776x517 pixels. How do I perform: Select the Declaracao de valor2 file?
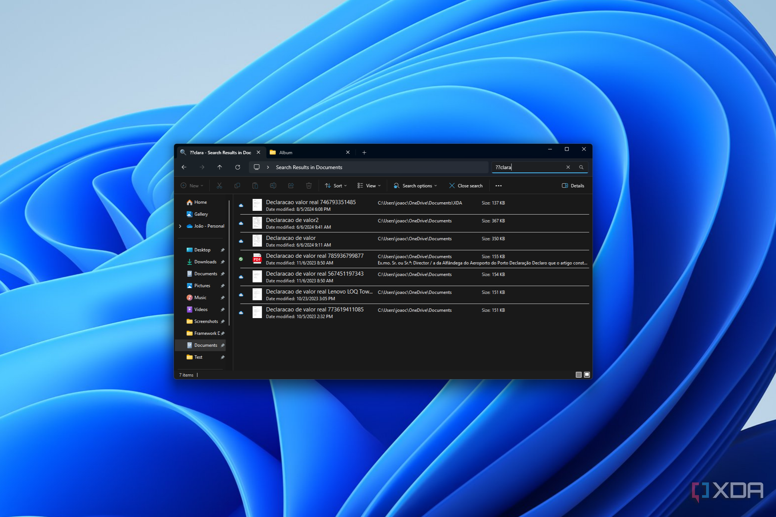click(x=414, y=223)
